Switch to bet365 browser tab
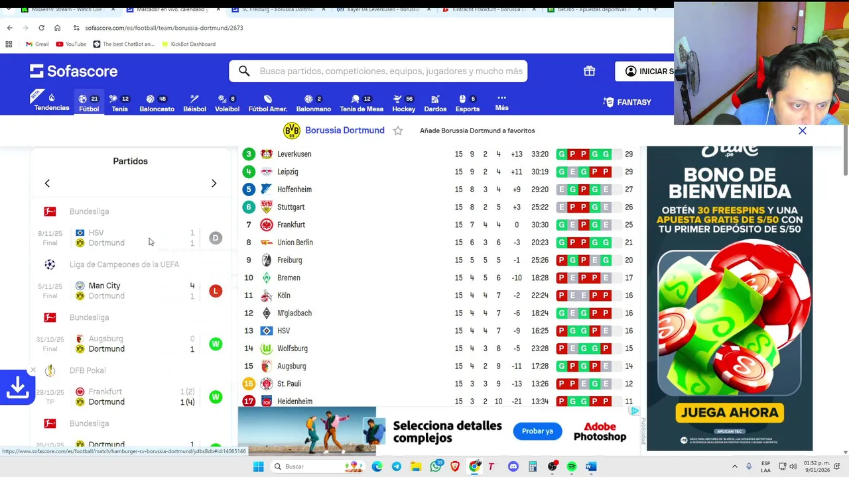The width and height of the screenshot is (849, 477). tap(594, 9)
